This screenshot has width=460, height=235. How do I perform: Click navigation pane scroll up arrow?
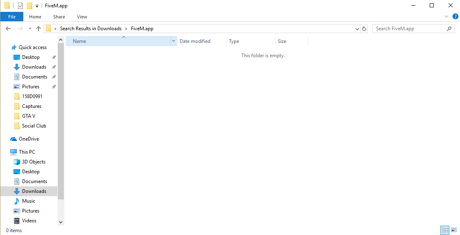click(61, 40)
